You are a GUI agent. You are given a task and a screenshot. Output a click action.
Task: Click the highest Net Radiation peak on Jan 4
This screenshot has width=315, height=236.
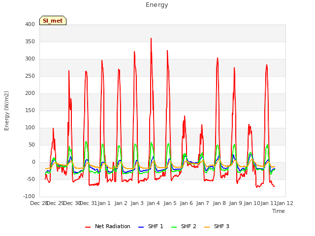pyautogui.click(x=151, y=38)
